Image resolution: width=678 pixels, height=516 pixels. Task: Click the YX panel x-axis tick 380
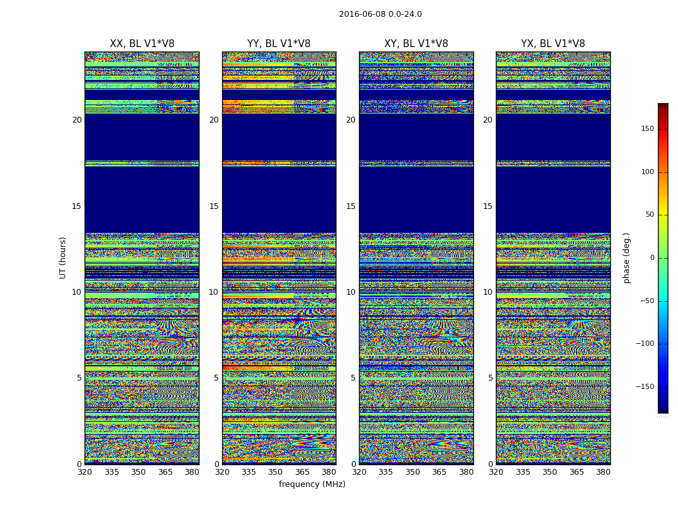point(603,472)
